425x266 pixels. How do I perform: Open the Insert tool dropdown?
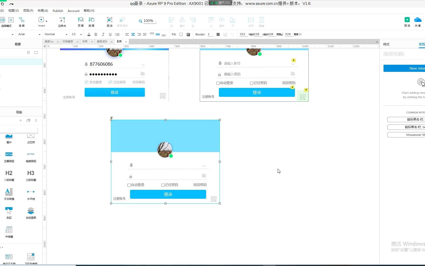pyautogui.click(x=46, y=21)
